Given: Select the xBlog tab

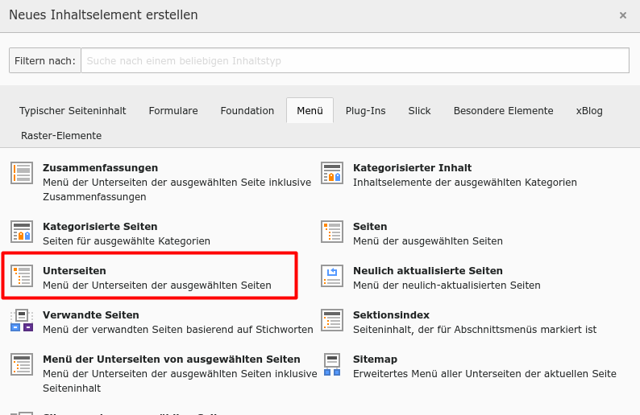Looking at the screenshot, I should click(589, 111).
